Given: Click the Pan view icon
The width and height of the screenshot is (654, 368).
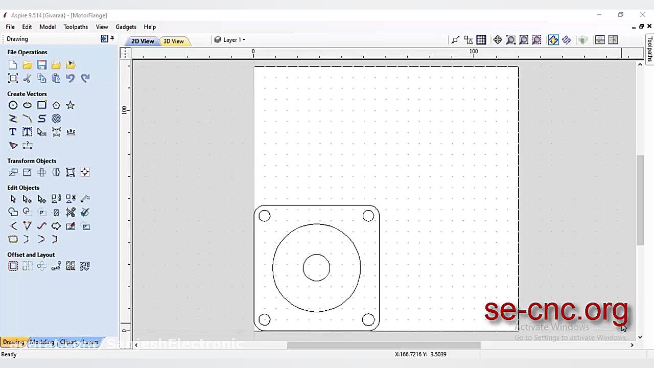Looking at the screenshot, I should click(x=498, y=40).
